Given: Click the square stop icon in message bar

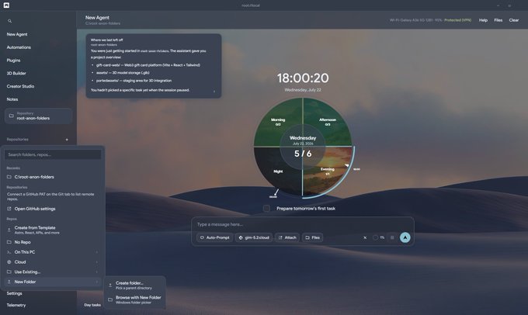Looking at the screenshot, I should click(392, 237).
